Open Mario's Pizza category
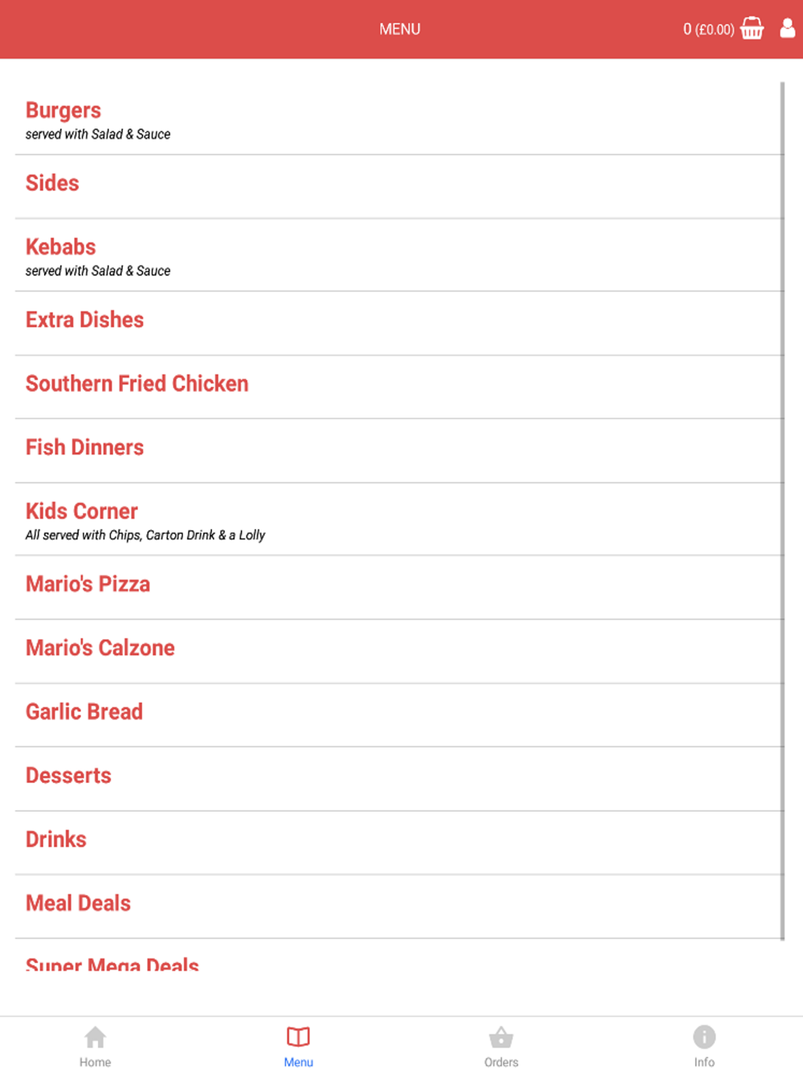Image resolution: width=803 pixels, height=1071 pixels. coord(399,588)
